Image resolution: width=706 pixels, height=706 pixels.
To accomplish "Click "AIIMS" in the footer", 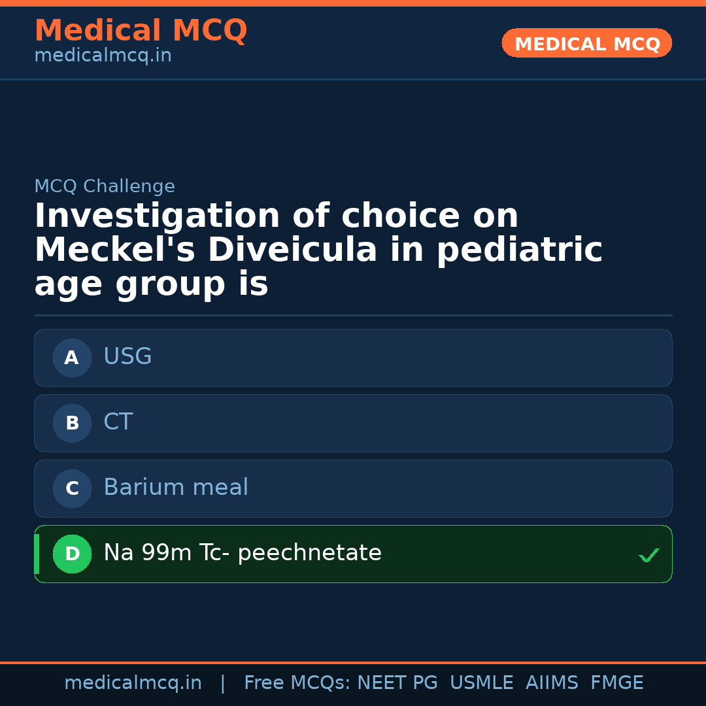I will click(552, 683).
